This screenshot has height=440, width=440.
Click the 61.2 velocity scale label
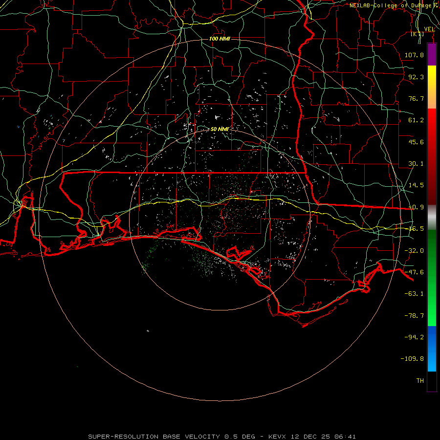point(416,120)
